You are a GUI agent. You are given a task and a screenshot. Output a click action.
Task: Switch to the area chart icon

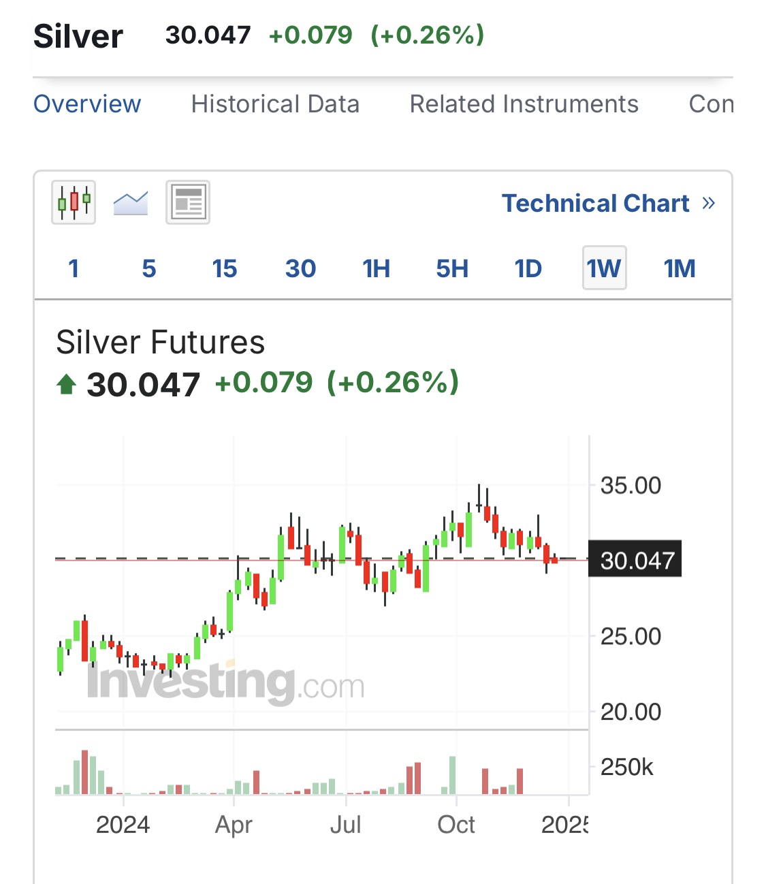131,203
